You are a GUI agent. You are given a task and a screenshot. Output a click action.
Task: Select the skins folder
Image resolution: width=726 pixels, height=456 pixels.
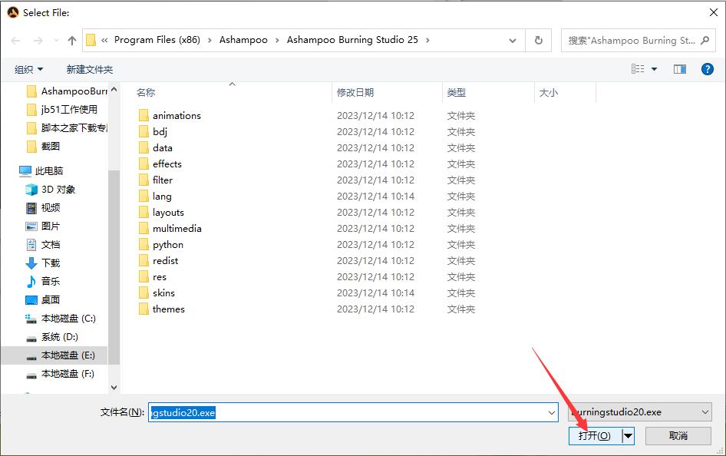coord(157,293)
